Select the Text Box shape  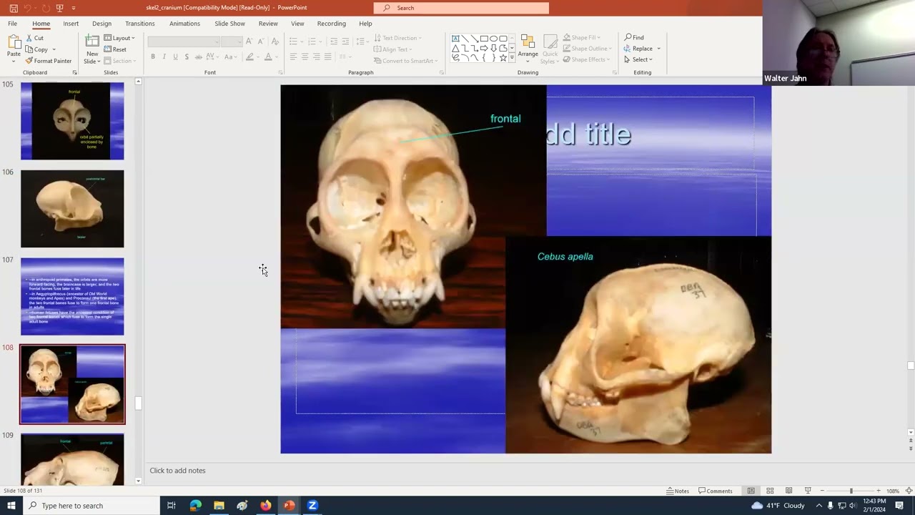455,39
